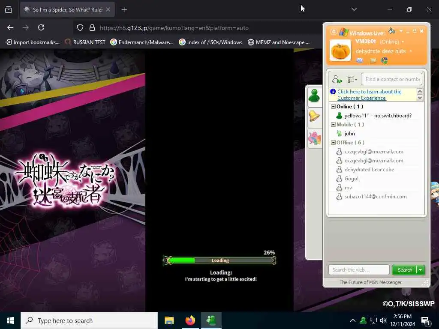Open Messenger e-mail inbox envelope icon
The image size is (439, 329).
click(360, 60)
